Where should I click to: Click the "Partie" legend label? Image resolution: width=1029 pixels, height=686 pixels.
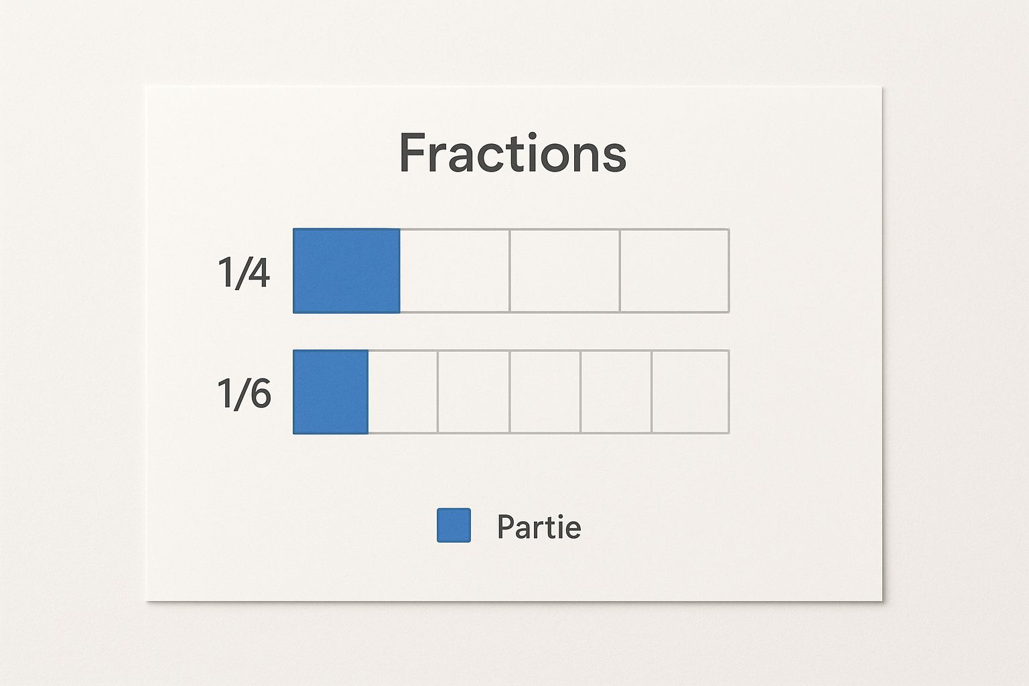pos(539,527)
